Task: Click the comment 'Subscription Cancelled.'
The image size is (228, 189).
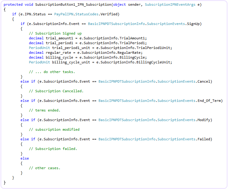Action: (x=56, y=91)
